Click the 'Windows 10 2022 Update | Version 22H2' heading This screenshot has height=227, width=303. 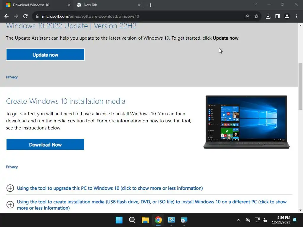[x=71, y=26]
